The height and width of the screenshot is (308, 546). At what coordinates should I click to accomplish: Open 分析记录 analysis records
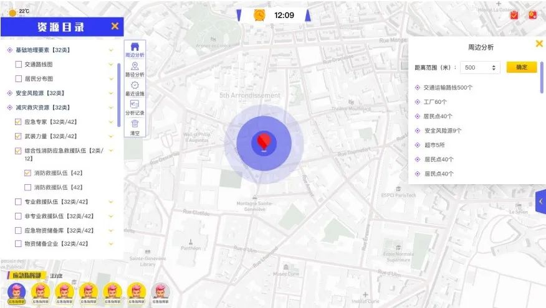pos(135,107)
